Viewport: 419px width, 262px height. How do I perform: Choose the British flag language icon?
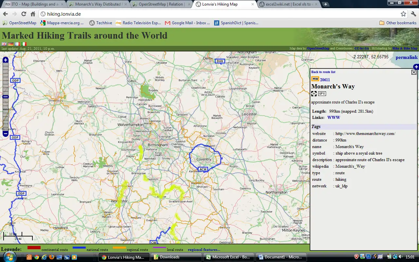(x=4, y=44)
